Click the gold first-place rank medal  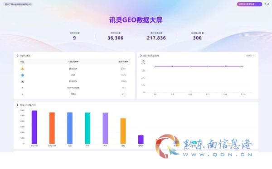pos(22,69)
